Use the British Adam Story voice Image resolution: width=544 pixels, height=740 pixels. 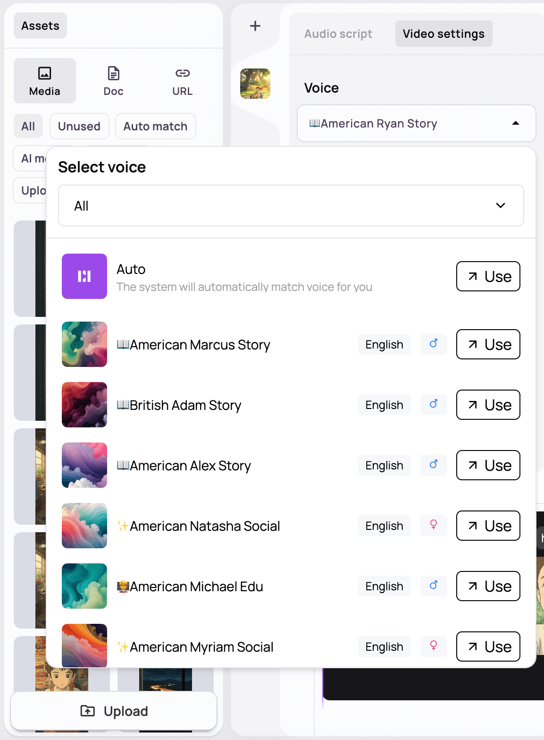[x=488, y=405]
